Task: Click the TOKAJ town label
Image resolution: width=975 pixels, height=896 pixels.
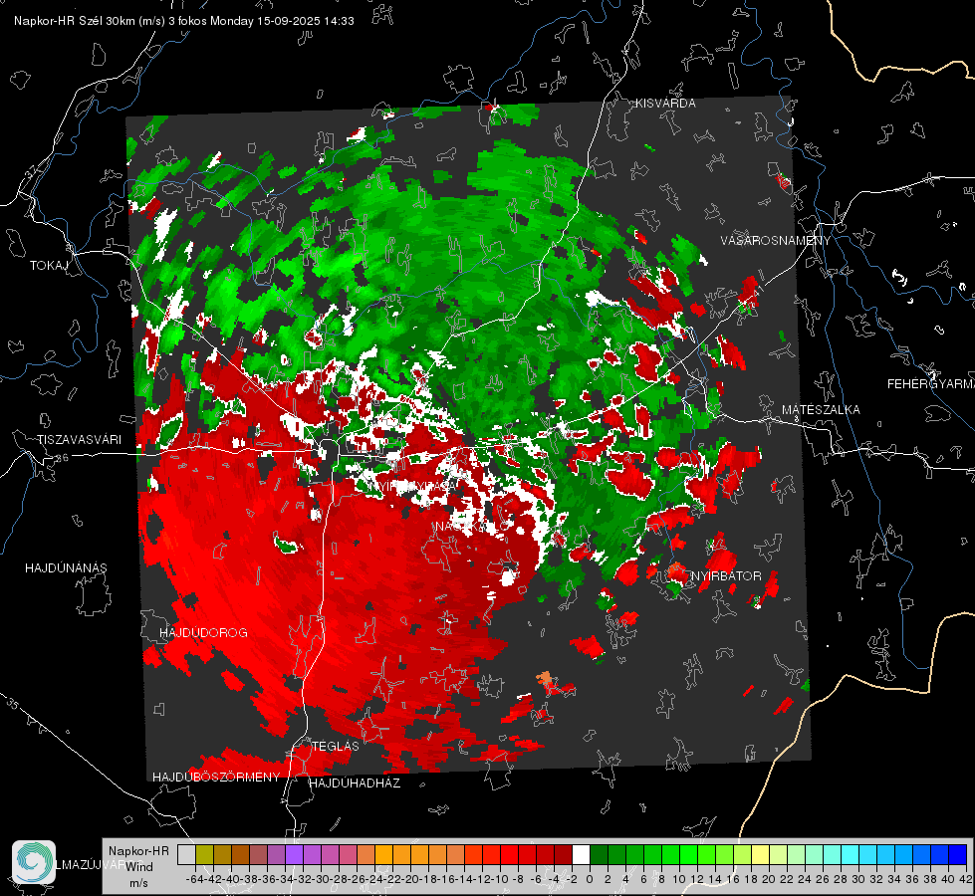Action: coord(49,266)
